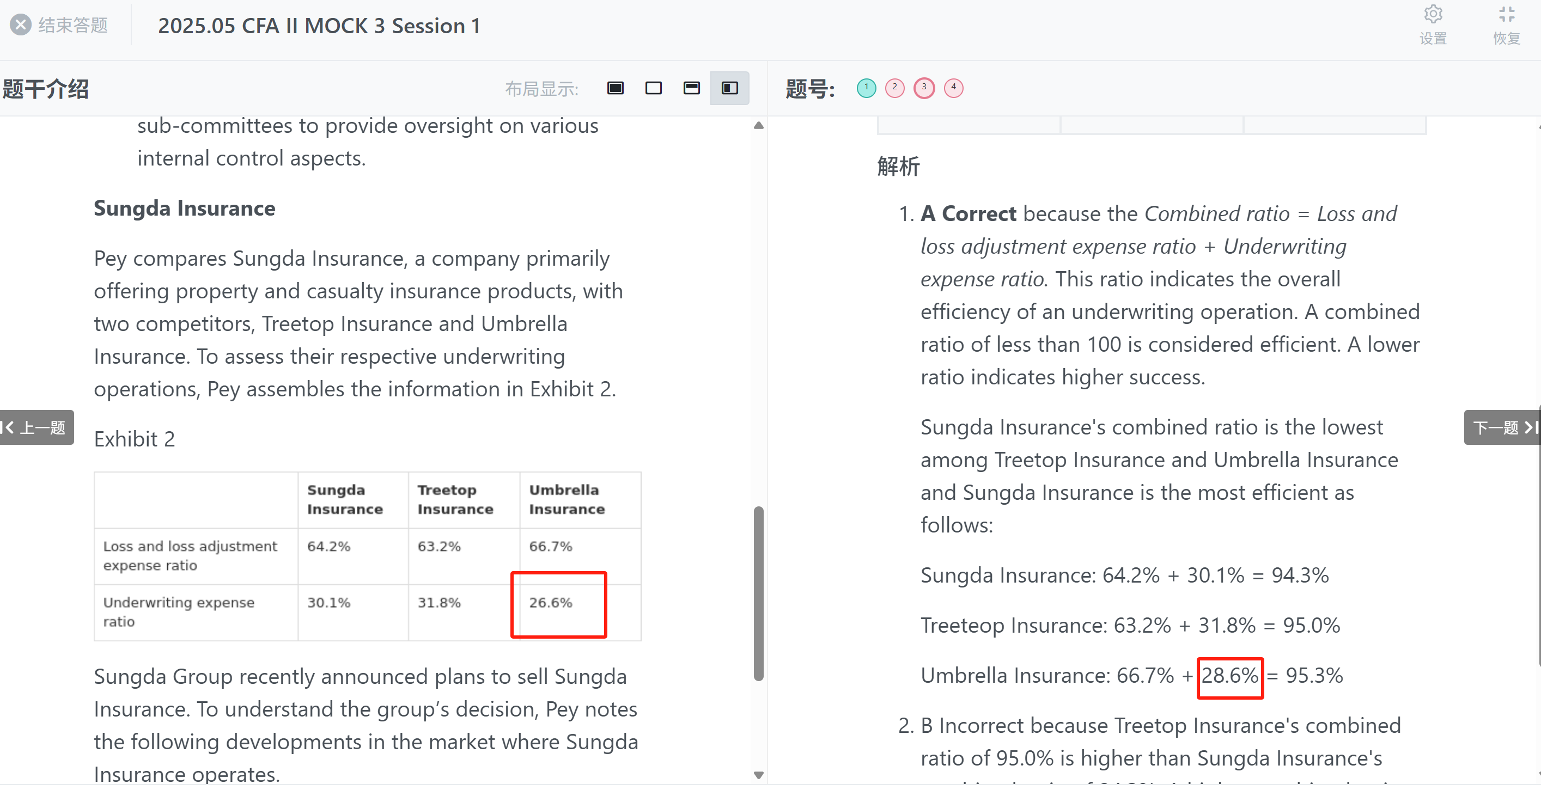Click the 恢复 restore screen icon

(x=1506, y=14)
